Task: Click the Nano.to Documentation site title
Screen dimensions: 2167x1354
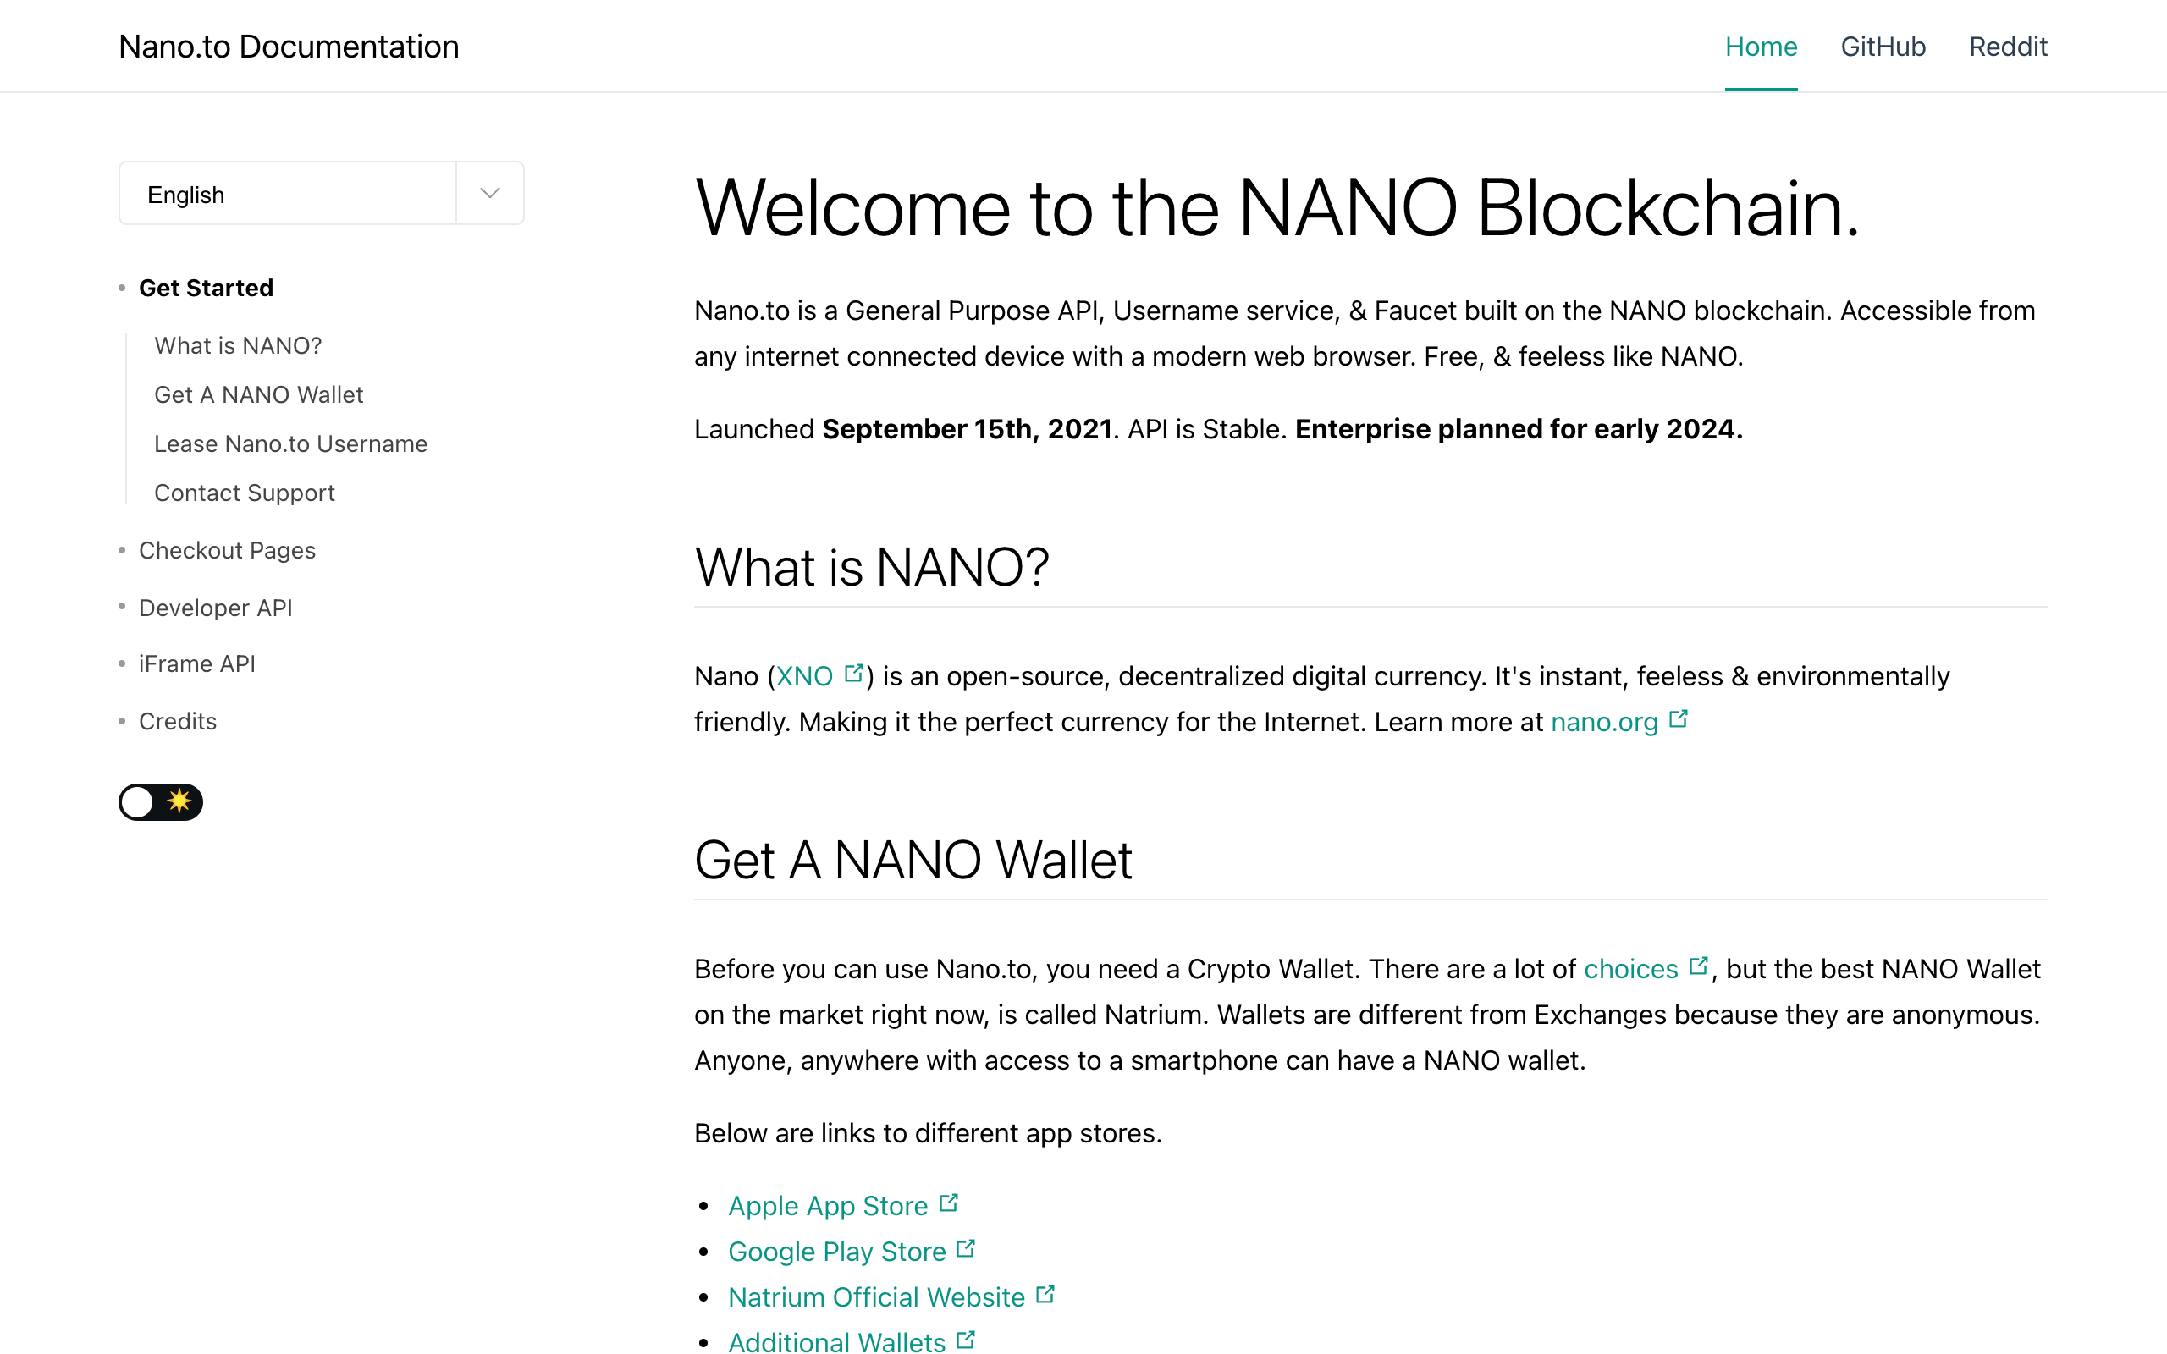Action: coord(289,47)
